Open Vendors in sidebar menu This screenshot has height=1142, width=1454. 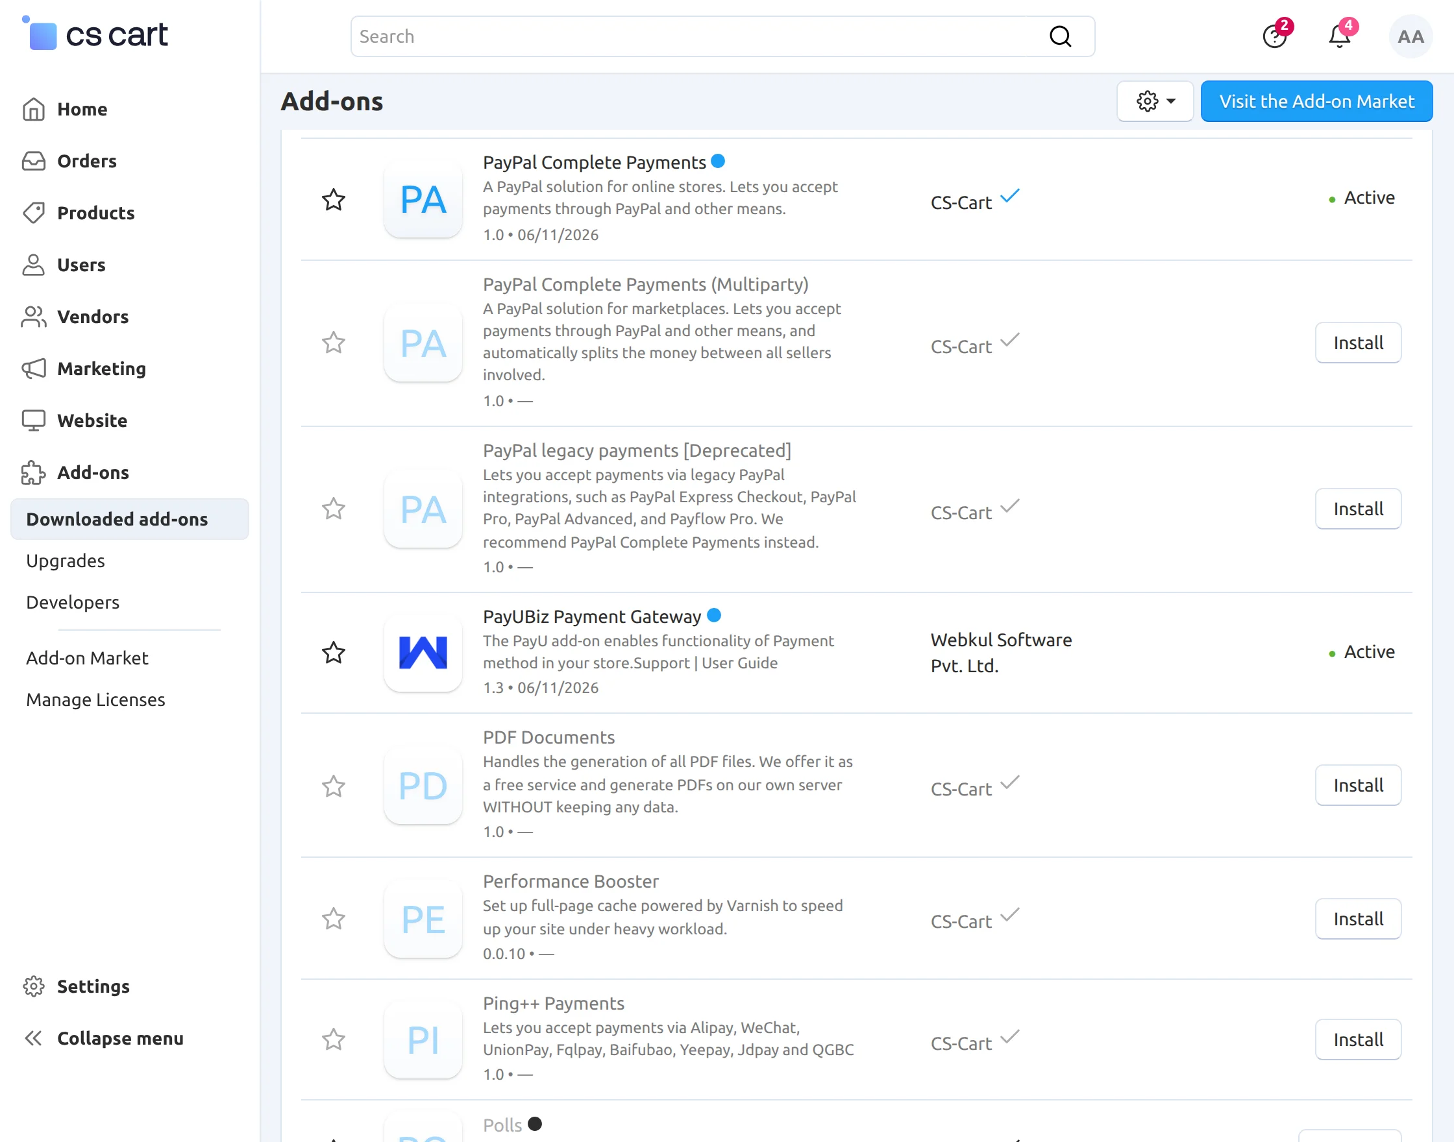pyautogui.click(x=93, y=316)
